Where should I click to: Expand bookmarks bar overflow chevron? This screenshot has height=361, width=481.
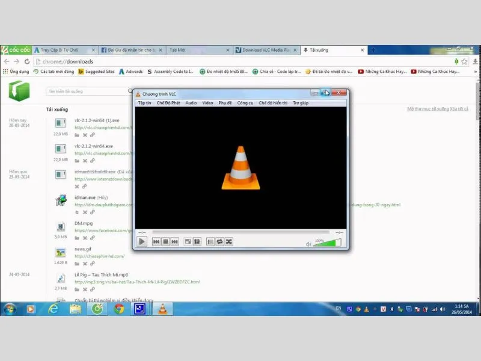click(x=476, y=72)
